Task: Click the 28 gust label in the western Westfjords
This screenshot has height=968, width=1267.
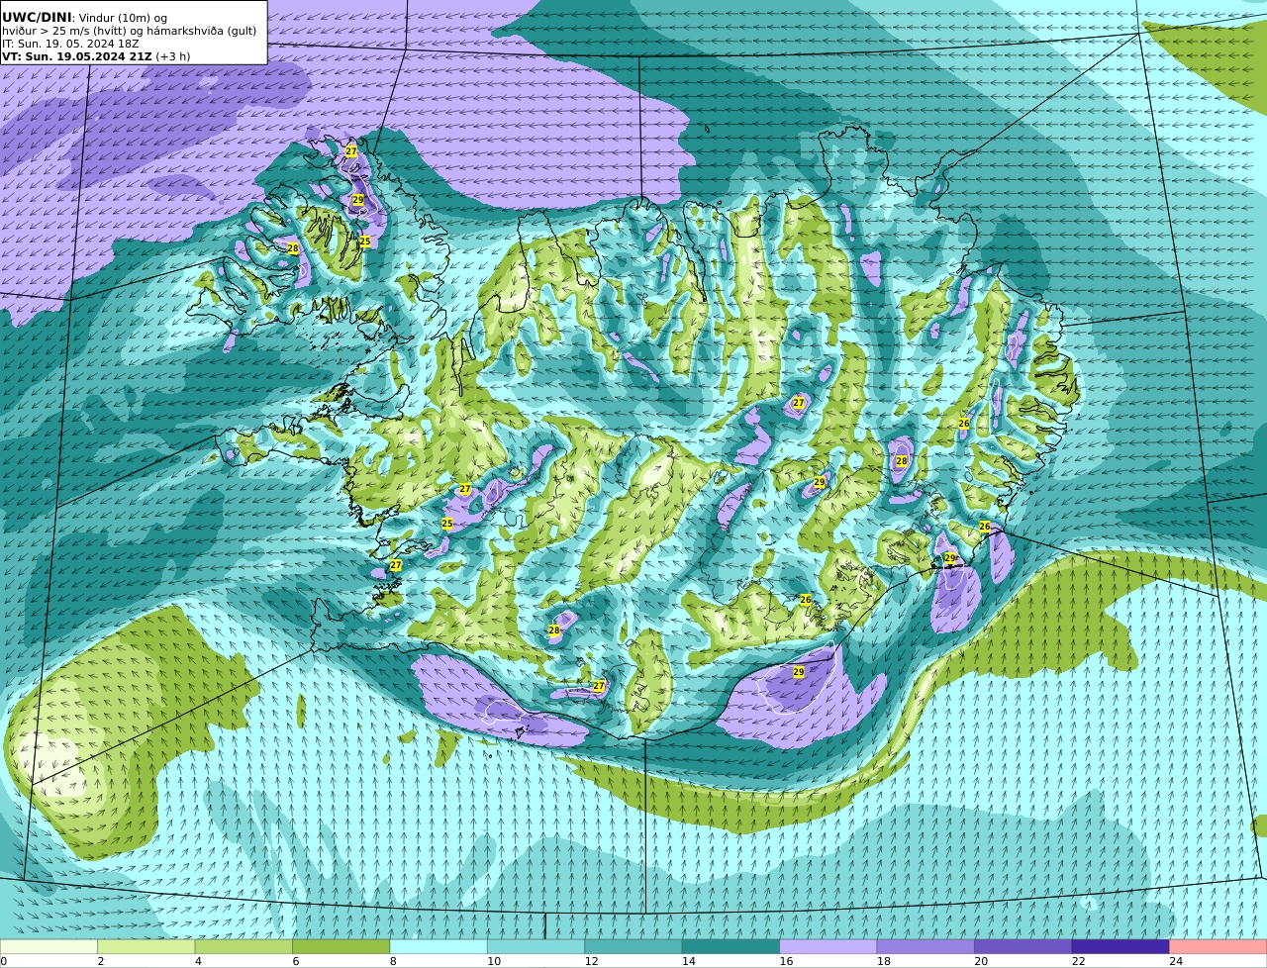Action: [x=293, y=248]
